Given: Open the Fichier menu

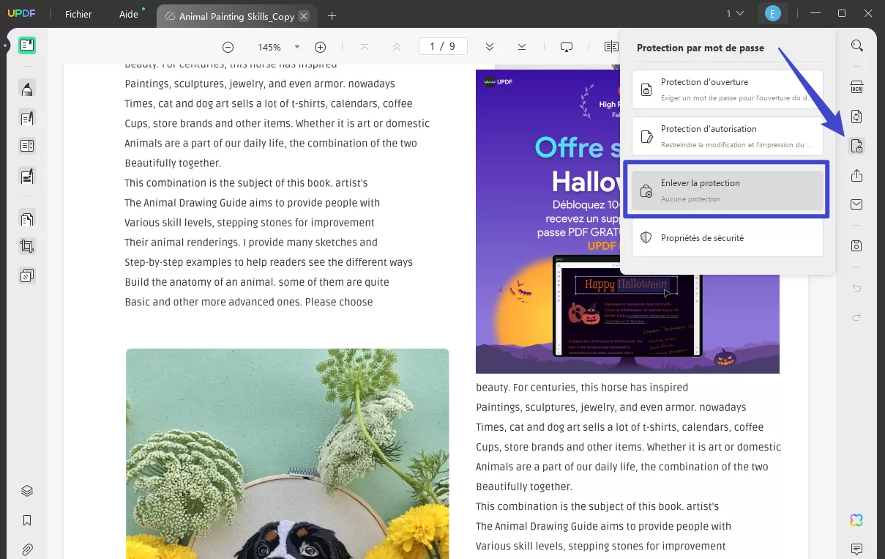Looking at the screenshot, I should coord(78,14).
